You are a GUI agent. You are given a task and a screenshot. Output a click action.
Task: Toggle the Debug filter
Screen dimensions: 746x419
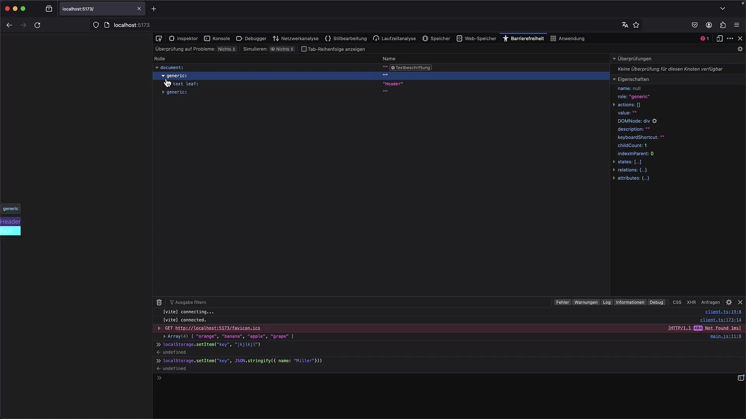click(x=656, y=302)
